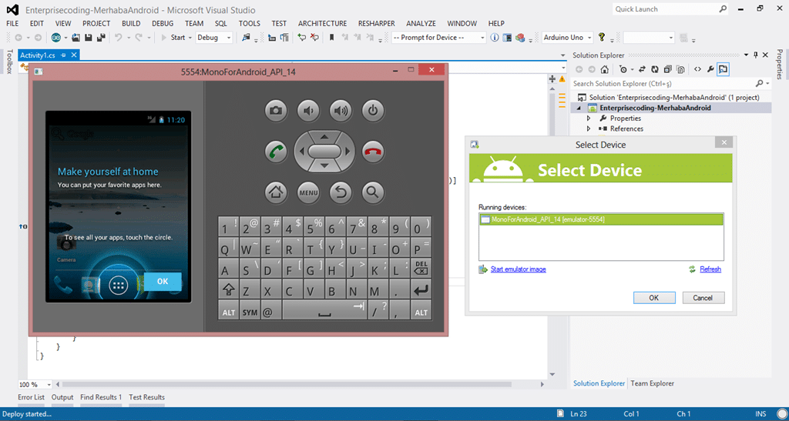The image size is (789, 421).
Task: Click the Save All toolbar icon
Action: click(101, 38)
